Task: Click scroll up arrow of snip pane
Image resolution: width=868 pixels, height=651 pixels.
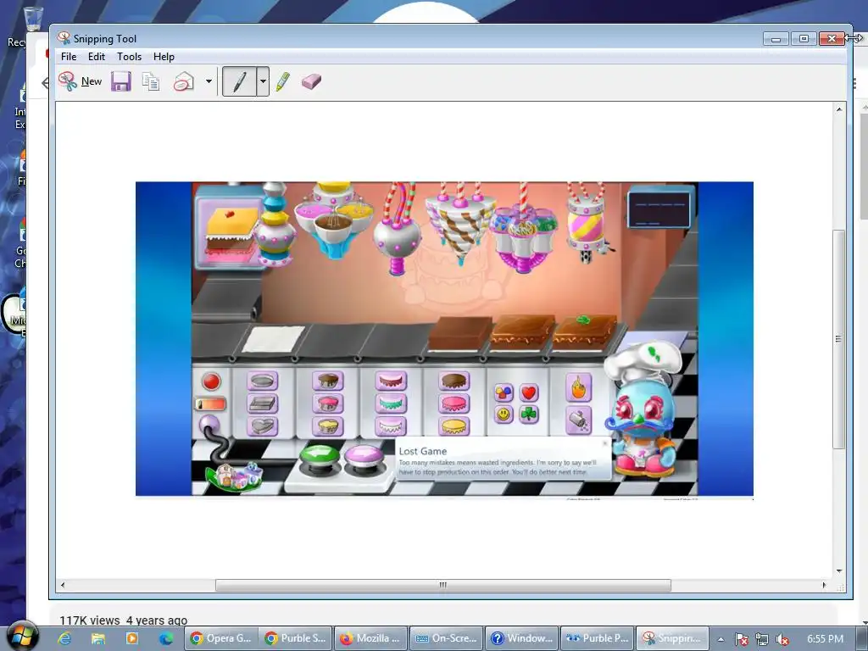Action: click(x=839, y=109)
